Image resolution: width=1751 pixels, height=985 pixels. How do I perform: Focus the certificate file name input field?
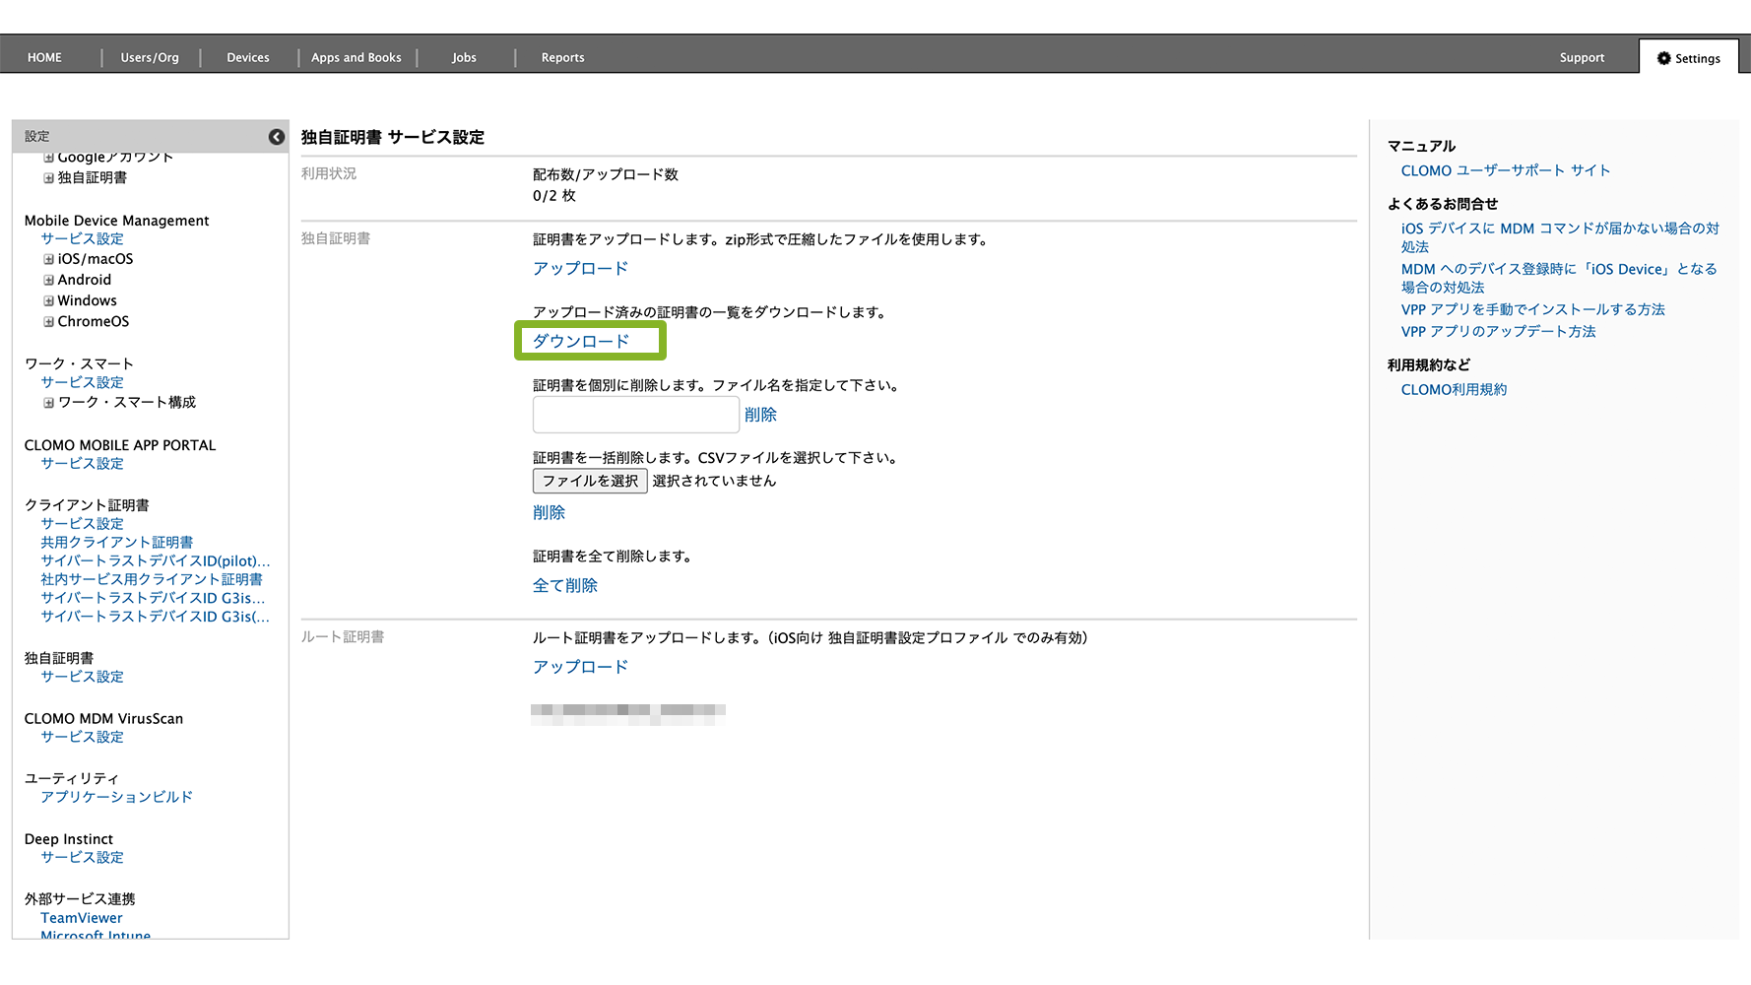pos(635,415)
